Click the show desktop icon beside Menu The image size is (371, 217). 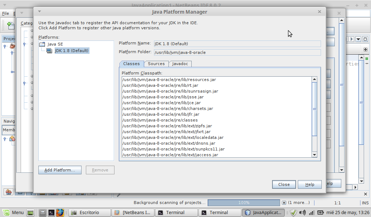tap(30, 213)
